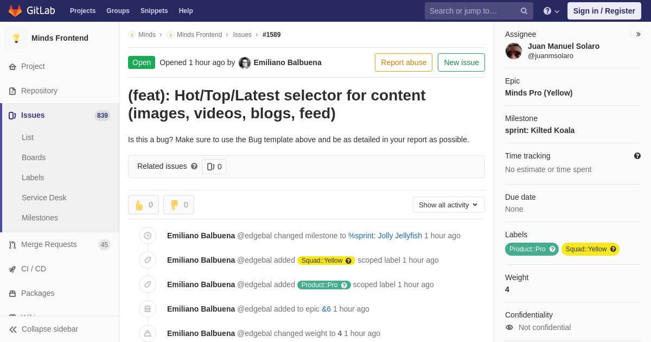651x342 pixels.
Task: Open Issues List in sidebar
Action: point(28,137)
